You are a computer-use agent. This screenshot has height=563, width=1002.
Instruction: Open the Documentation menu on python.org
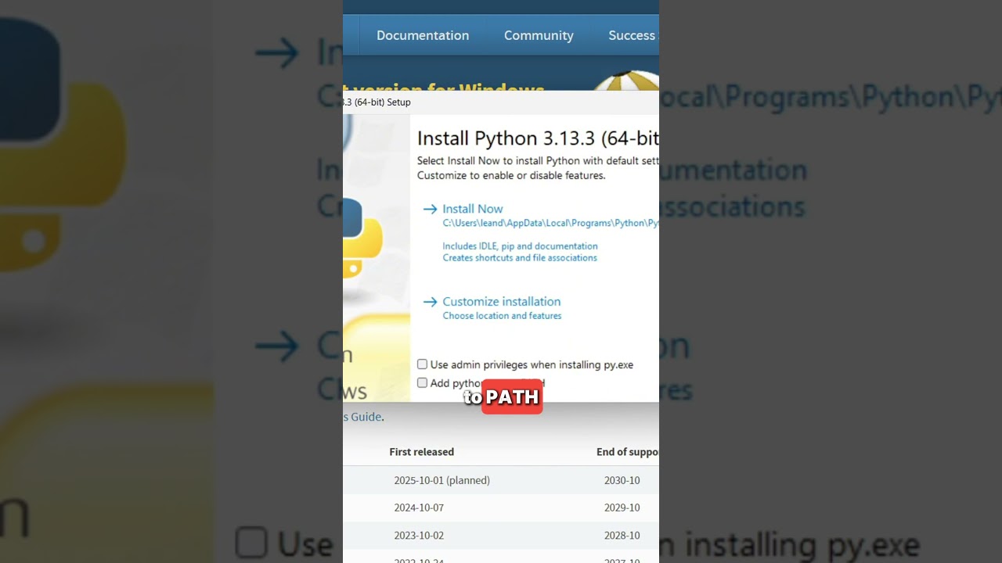423,35
